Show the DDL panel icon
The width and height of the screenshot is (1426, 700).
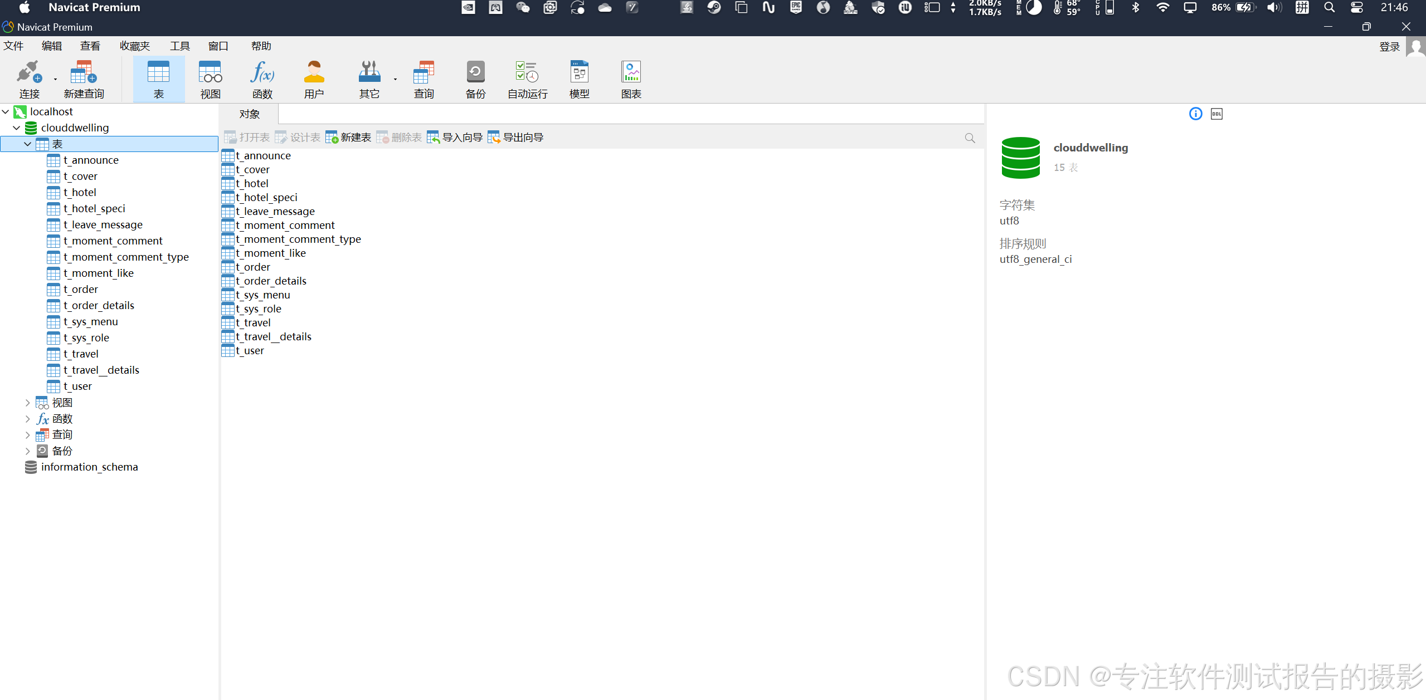click(x=1216, y=114)
